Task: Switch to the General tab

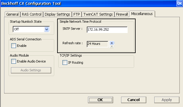Action: [12, 14]
